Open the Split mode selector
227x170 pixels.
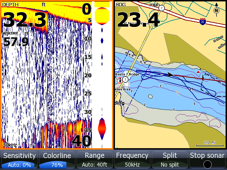coord(170,160)
